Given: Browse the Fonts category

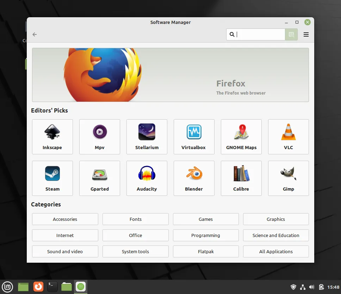Looking at the screenshot, I should tap(136, 219).
